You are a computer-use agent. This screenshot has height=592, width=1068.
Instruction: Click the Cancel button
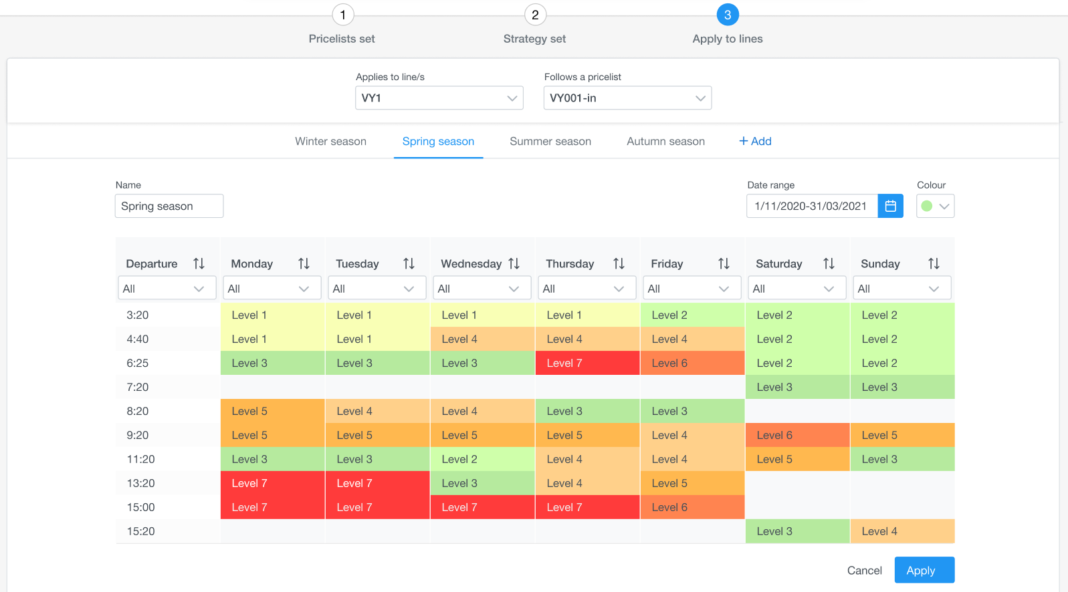[x=864, y=570]
